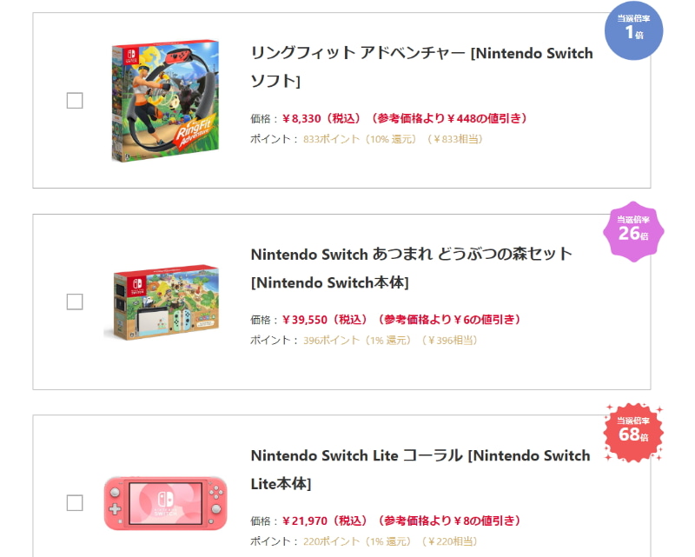This screenshot has width=695, height=557.
Task: Click the blue 1倍 win-rate badge
Action: click(x=633, y=30)
